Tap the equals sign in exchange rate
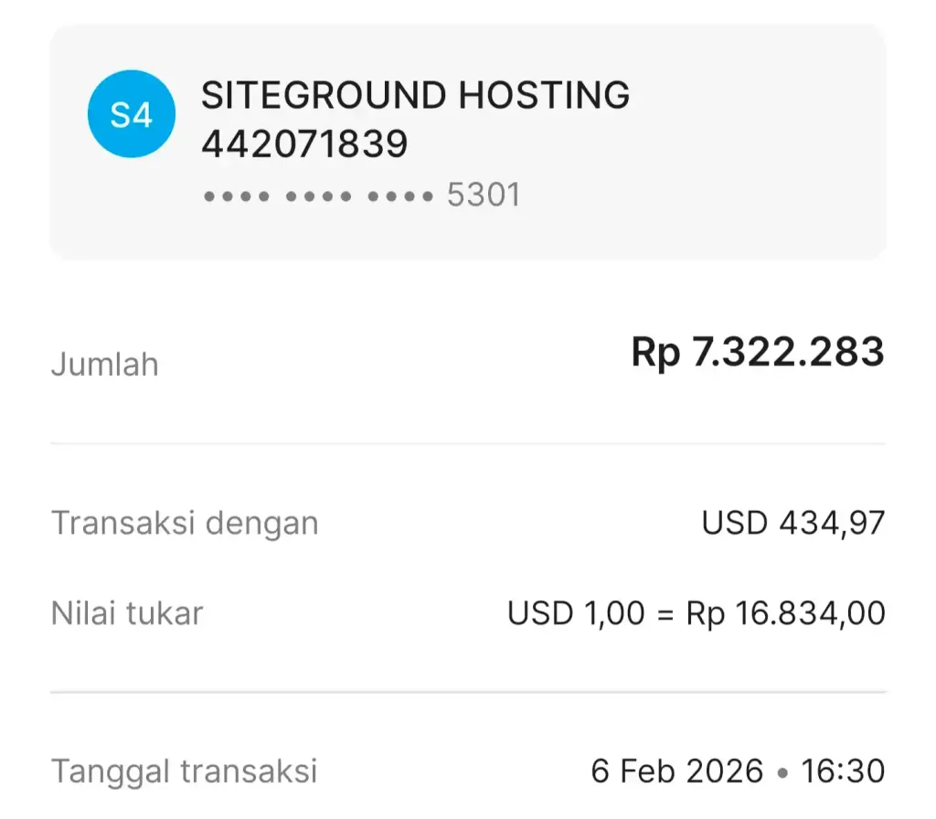Image resolution: width=936 pixels, height=819 pixels. (665, 613)
